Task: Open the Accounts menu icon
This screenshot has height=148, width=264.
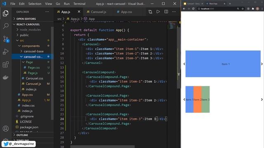Action: [x=5, y=129]
